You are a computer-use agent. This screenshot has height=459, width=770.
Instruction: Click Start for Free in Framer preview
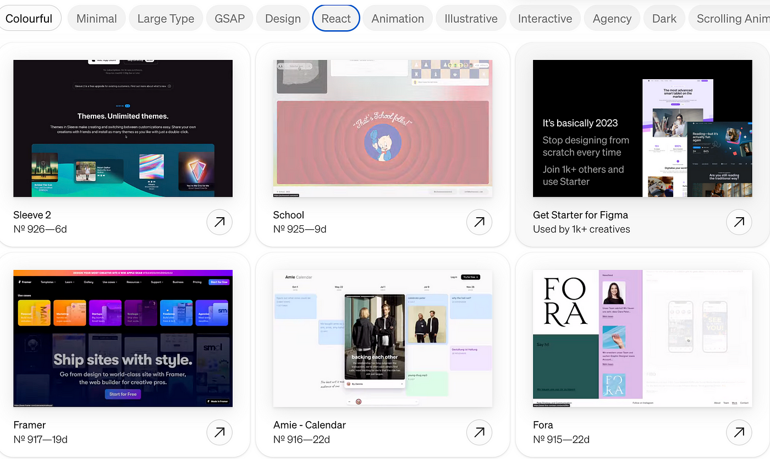pyautogui.click(x=123, y=394)
